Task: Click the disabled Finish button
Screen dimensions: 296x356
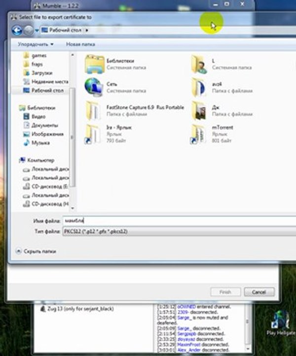Action: [x=225, y=292]
